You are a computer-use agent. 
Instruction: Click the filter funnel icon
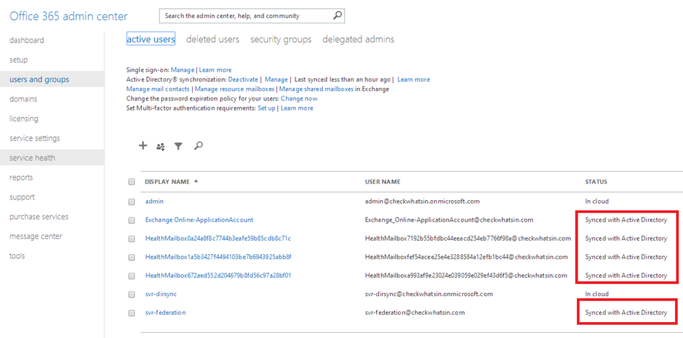click(x=178, y=146)
